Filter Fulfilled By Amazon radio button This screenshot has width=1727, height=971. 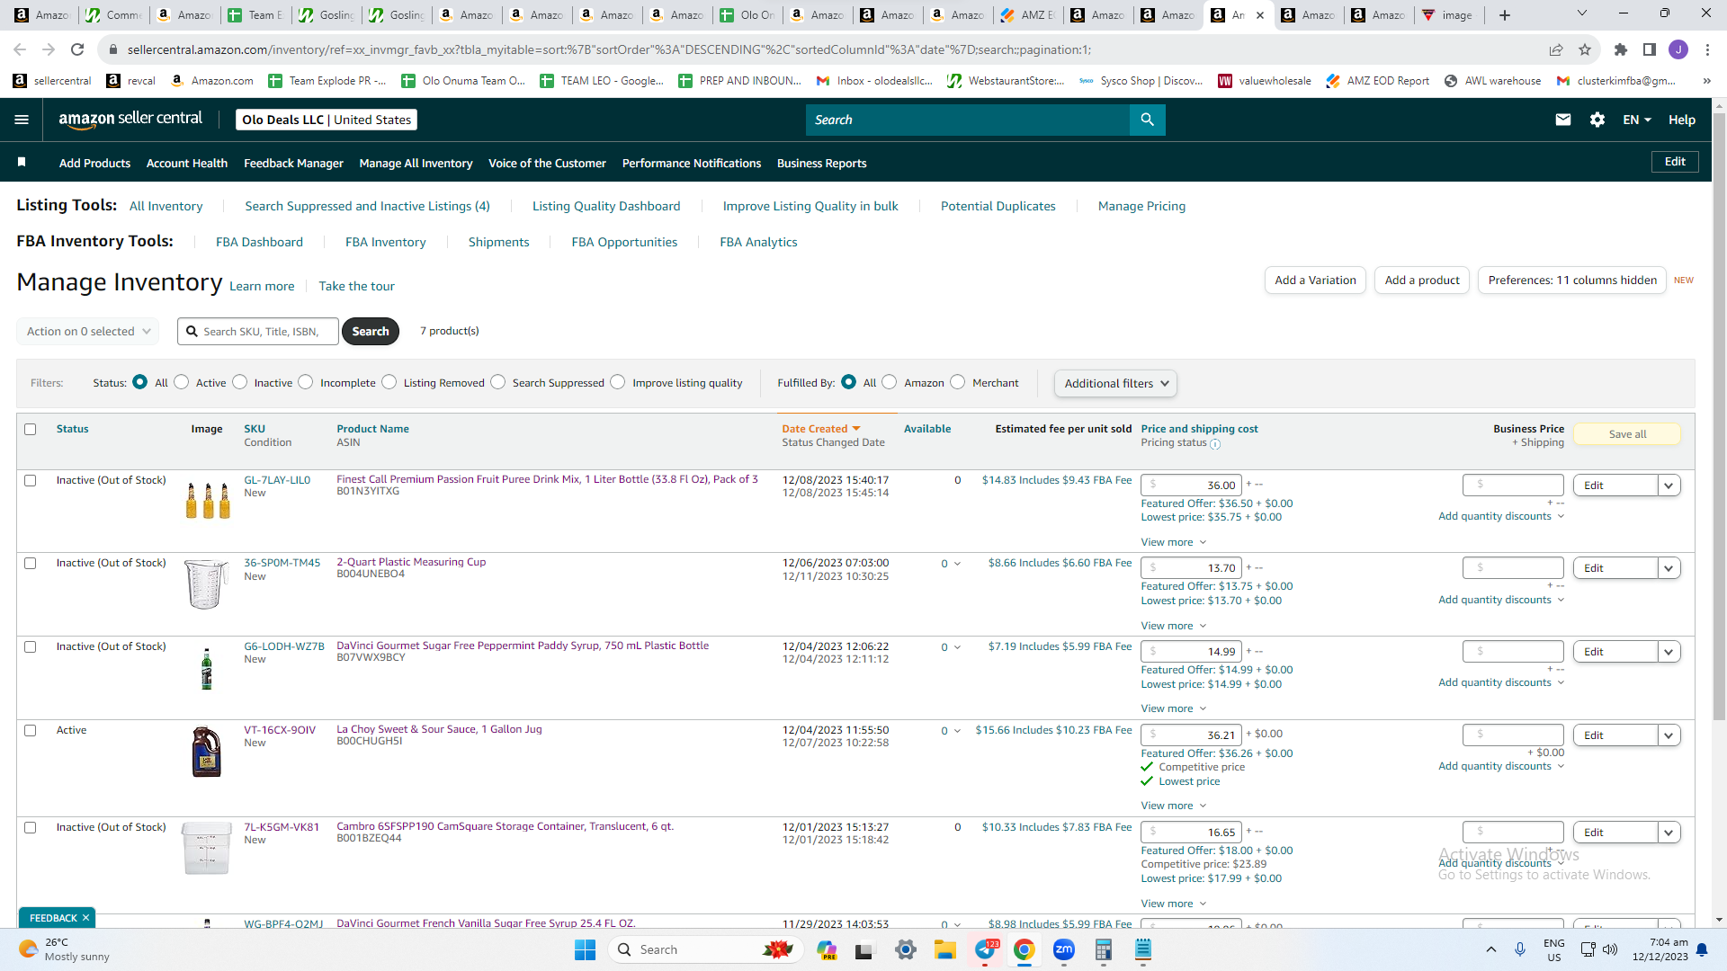coord(890,382)
